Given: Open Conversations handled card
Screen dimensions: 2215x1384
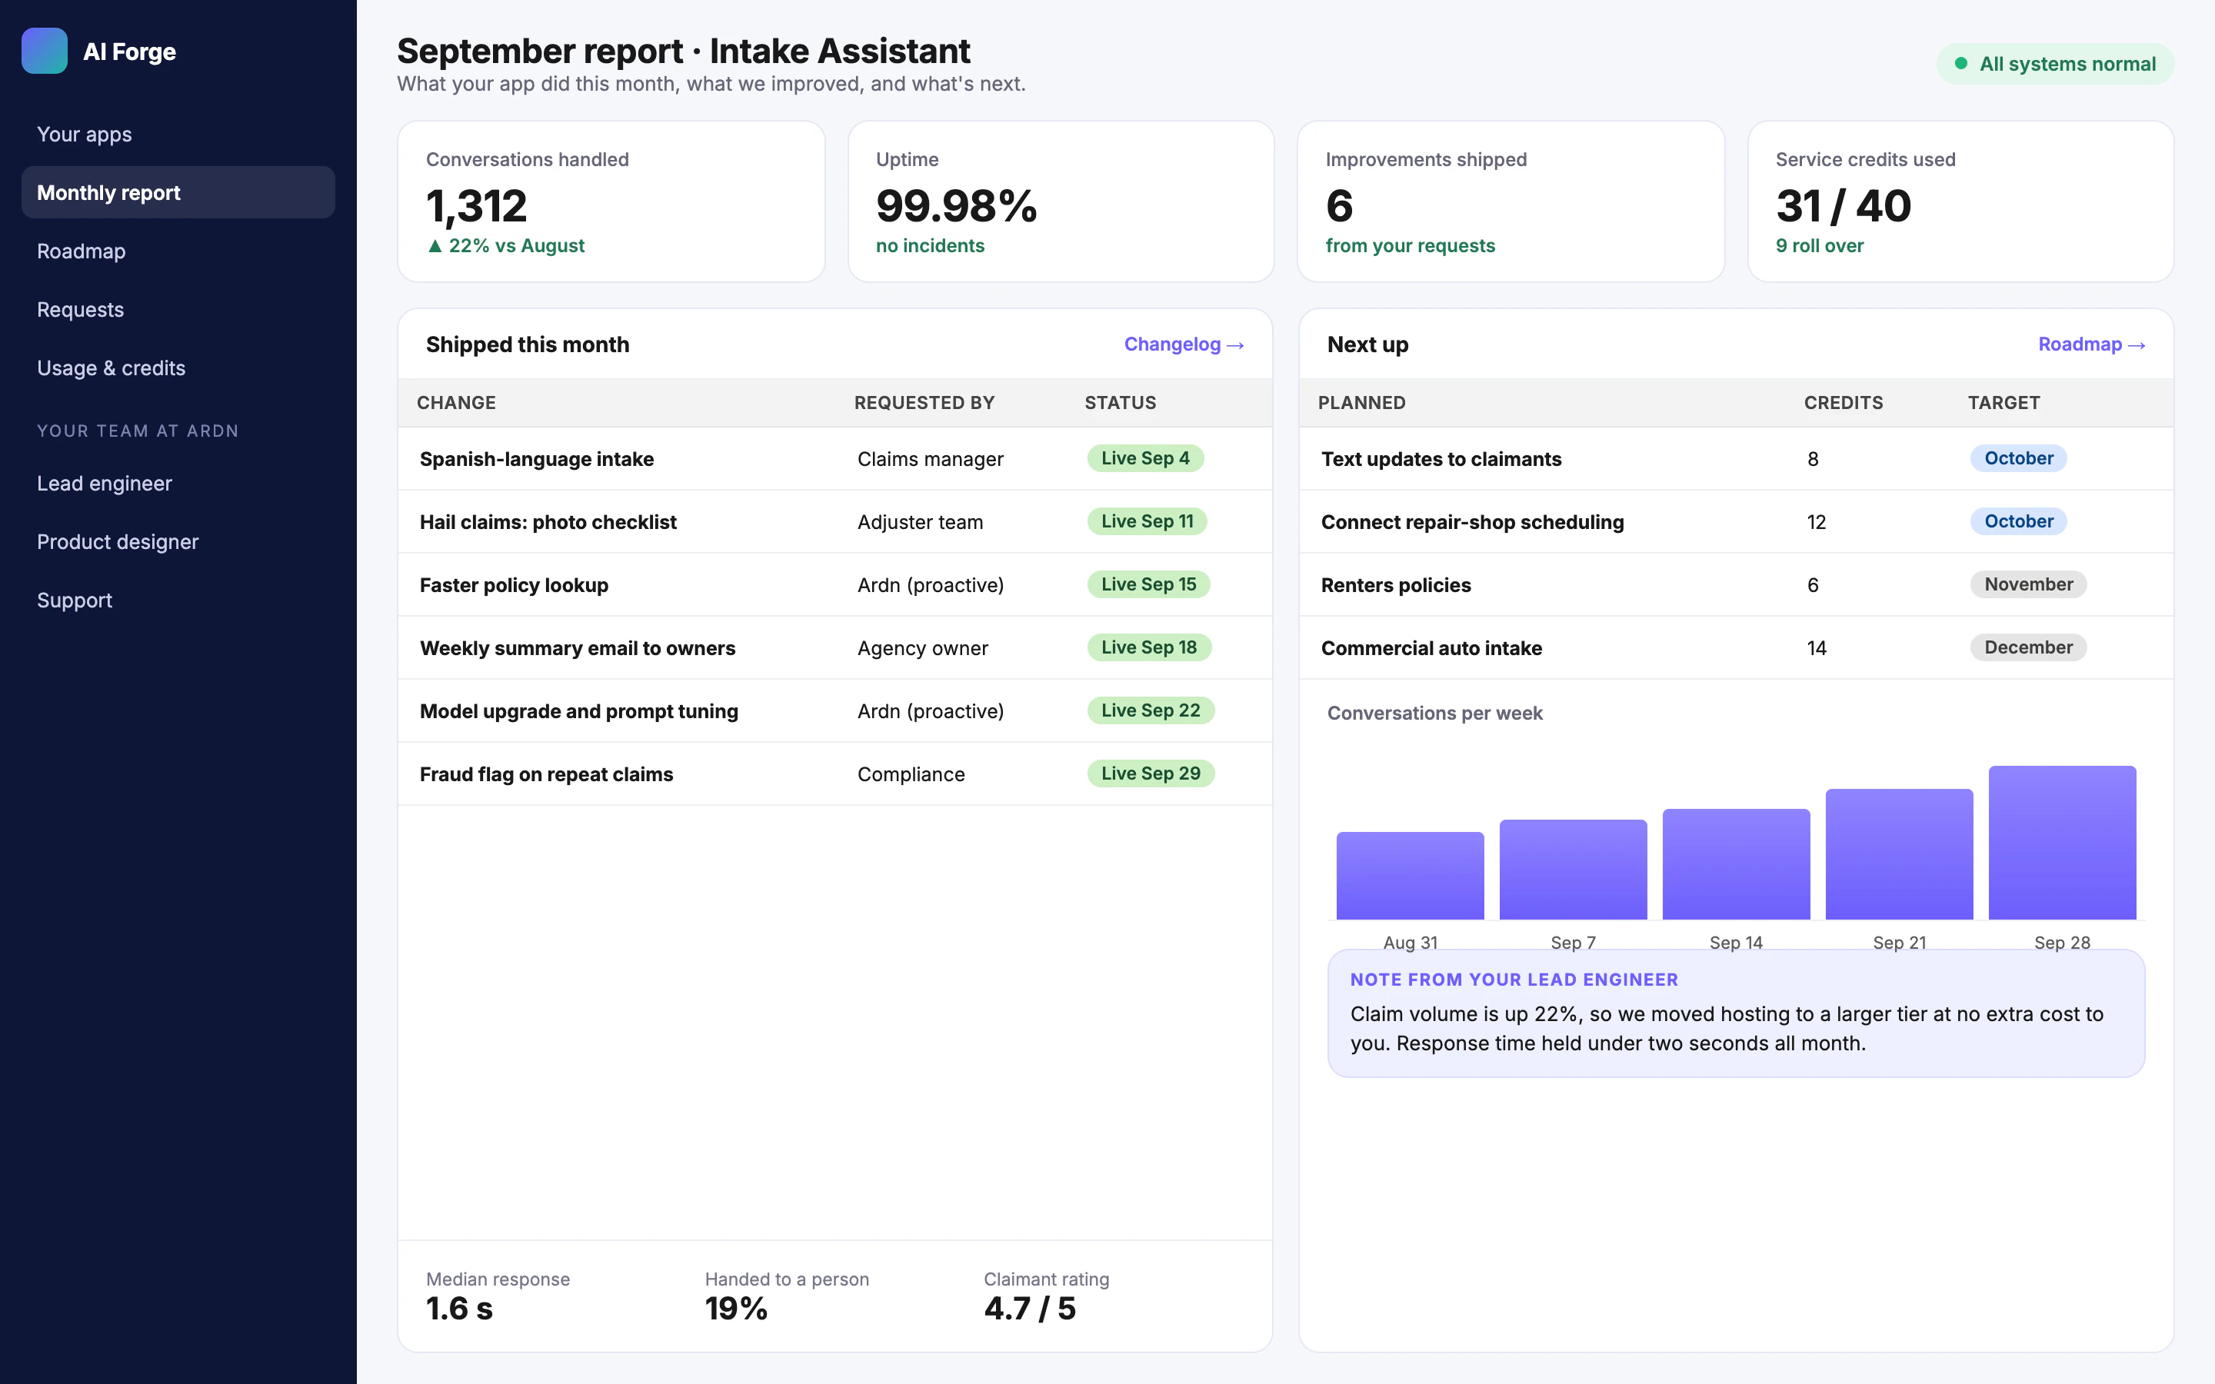Looking at the screenshot, I should [611, 201].
